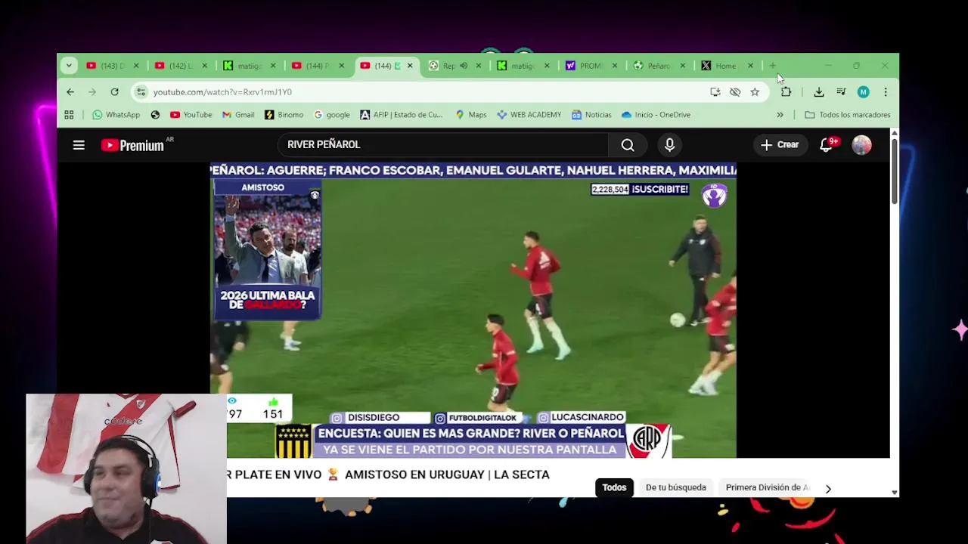Open Chrome profile M avatar

tap(863, 92)
